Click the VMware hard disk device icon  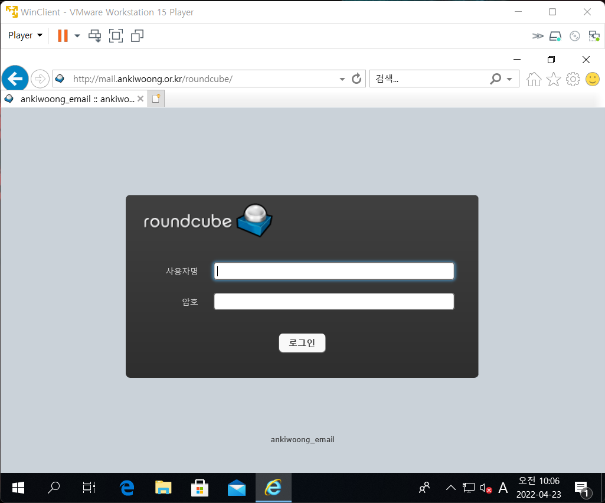[x=555, y=36]
